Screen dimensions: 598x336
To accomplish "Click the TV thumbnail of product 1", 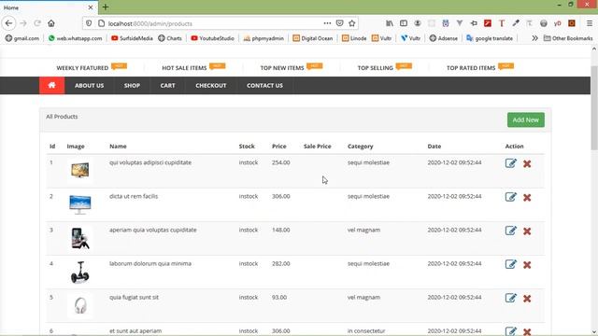I will click(80, 170).
